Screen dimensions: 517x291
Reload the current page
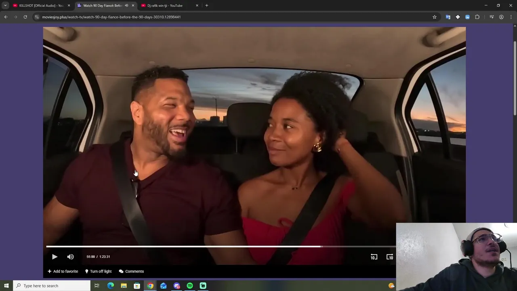(x=25, y=17)
